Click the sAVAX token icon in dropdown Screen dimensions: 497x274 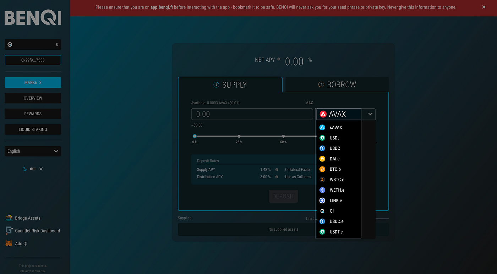click(322, 127)
